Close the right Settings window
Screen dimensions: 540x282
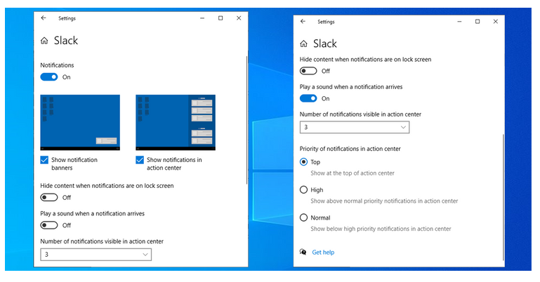click(x=496, y=21)
